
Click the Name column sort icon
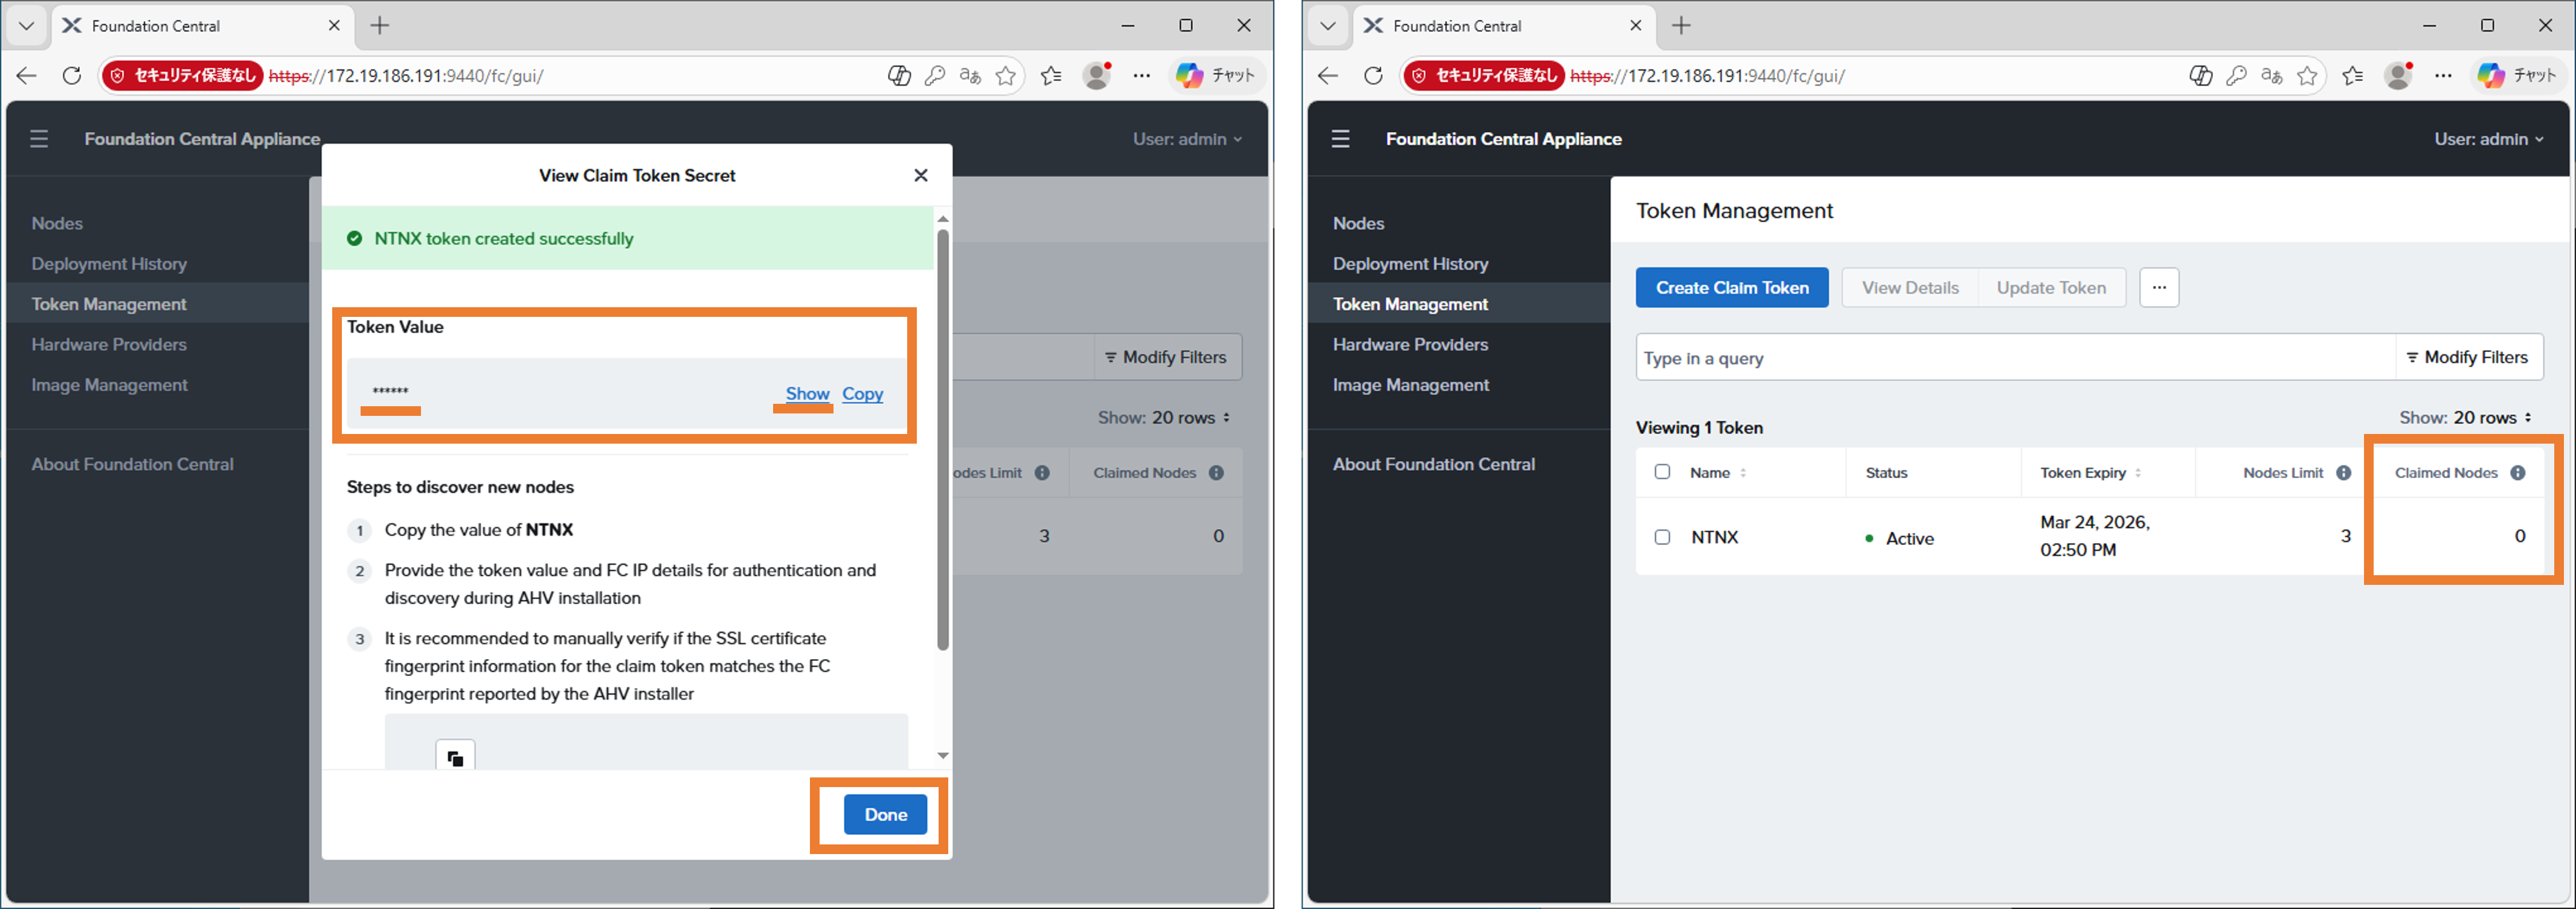[x=1743, y=473]
